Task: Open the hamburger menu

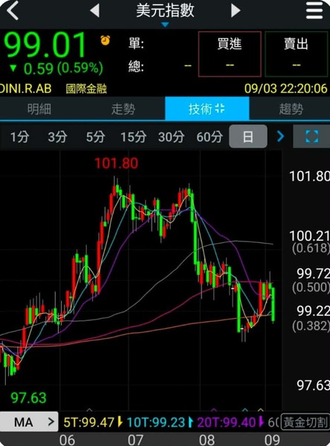Action: 314,11
